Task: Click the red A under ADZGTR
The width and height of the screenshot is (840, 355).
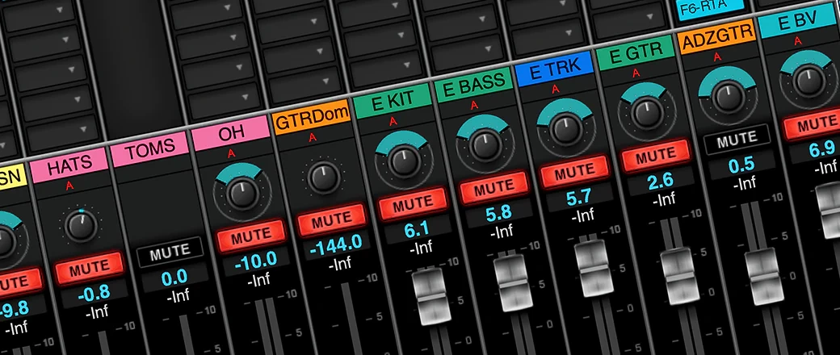Action: 717,56
